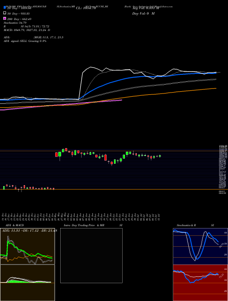Click the 'Stochastics: 54.79' reading

(x=15, y=23)
